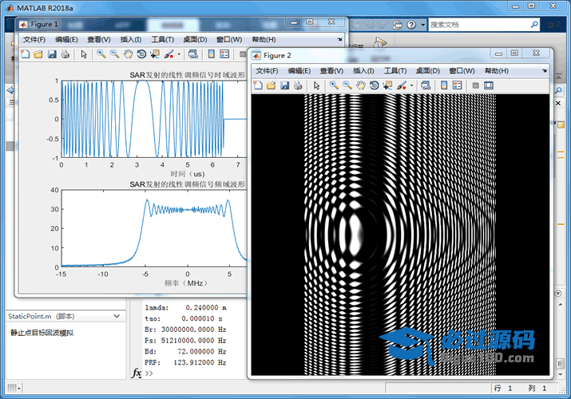The image size is (571, 399).
Task: Open 帮助(H) menu in Figure 2
Action: point(497,71)
